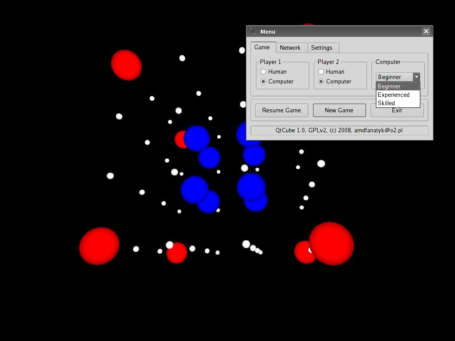Open the Computer difficulty combo box

point(398,77)
